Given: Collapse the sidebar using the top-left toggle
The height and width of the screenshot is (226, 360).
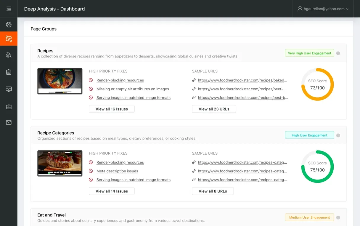Looking at the screenshot, I should point(9,9).
